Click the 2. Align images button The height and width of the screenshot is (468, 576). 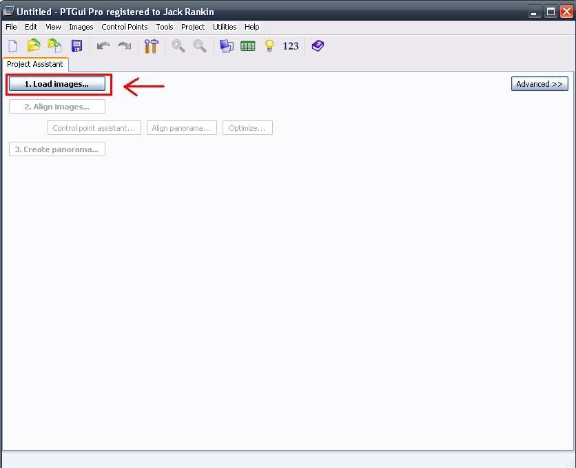click(x=57, y=107)
